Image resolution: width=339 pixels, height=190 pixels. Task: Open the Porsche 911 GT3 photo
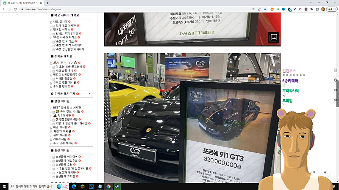[192, 118]
